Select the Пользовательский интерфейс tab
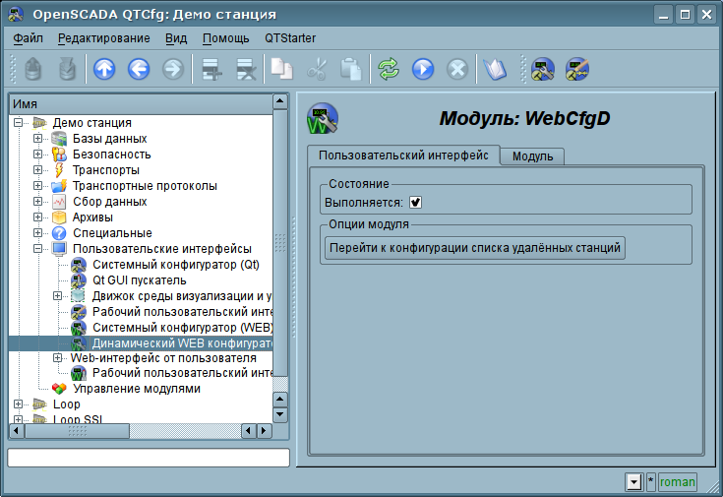This screenshot has height=497, width=723. point(403,155)
